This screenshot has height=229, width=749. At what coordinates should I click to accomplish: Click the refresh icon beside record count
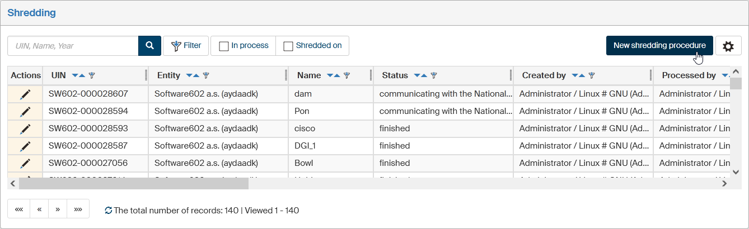(109, 211)
